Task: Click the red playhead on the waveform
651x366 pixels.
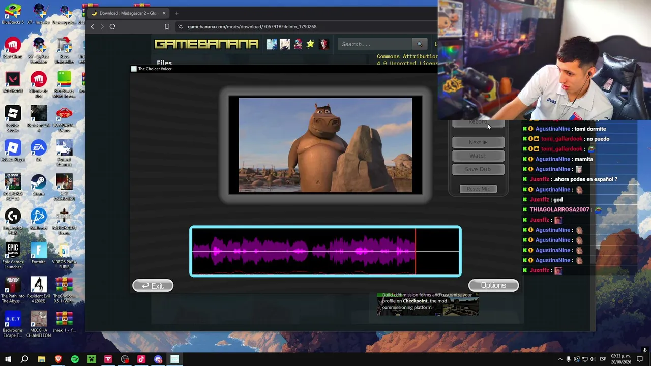Action: point(416,251)
